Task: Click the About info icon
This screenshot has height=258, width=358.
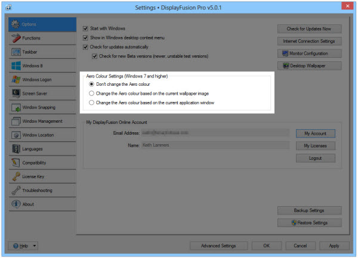Action: click(x=16, y=204)
